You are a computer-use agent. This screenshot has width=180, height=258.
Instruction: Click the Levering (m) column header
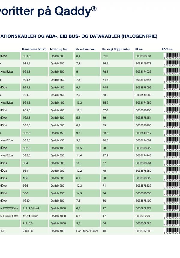tap(59, 49)
